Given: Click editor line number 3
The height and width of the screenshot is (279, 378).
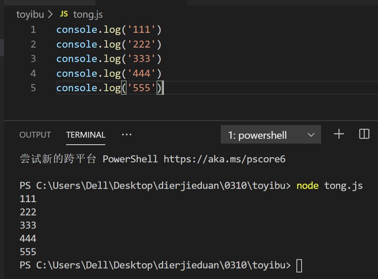Looking at the screenshot, I should (x=33, y=59).
